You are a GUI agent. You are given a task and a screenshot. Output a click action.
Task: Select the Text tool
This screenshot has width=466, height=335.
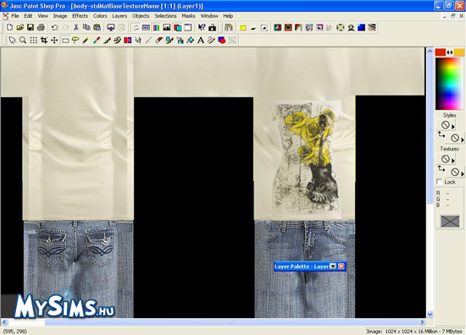[201, 41]
